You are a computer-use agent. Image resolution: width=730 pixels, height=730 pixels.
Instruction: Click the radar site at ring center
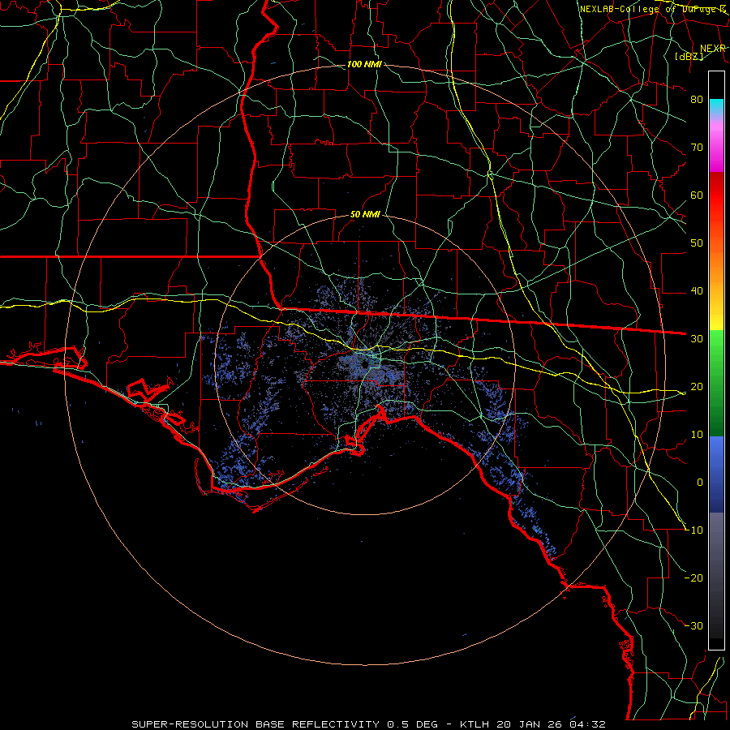pyautogui.click(x=365, y=364)
